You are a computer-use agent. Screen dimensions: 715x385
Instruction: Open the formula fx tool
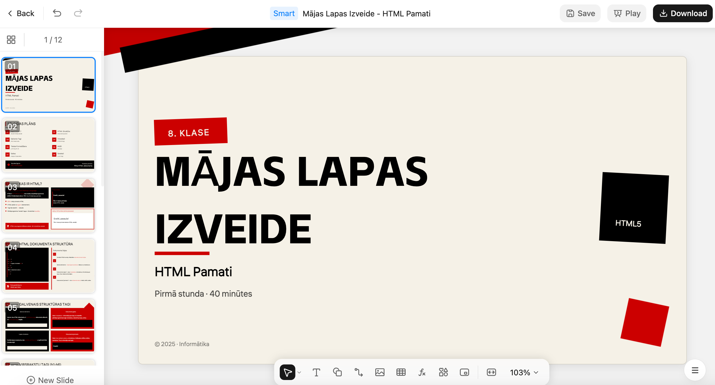tap(422, 372)
